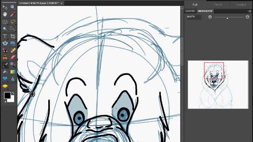Switch to the Full edit tab
Image resolution: width=253 pixels, height=142 pixels.
point(195,5)
